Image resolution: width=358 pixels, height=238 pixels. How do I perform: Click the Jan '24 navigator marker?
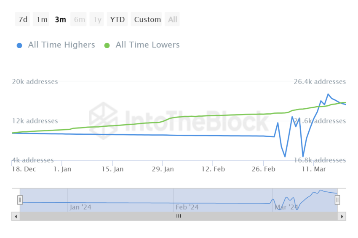point(80,207)
